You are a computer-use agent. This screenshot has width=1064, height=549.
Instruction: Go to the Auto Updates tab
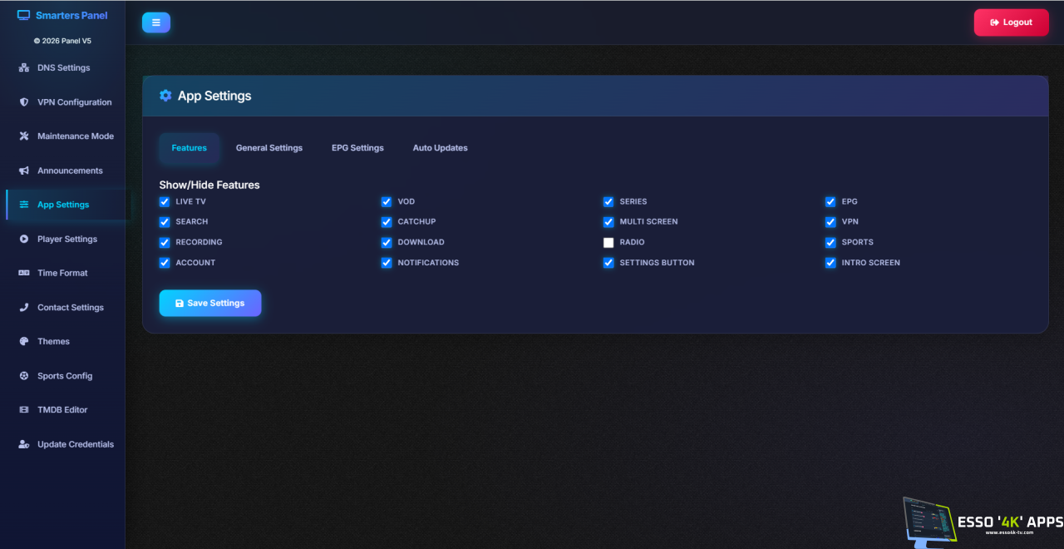pos(441,148)
